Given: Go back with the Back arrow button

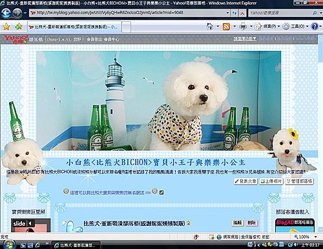Looking at the screenshot, I should 6,13.
